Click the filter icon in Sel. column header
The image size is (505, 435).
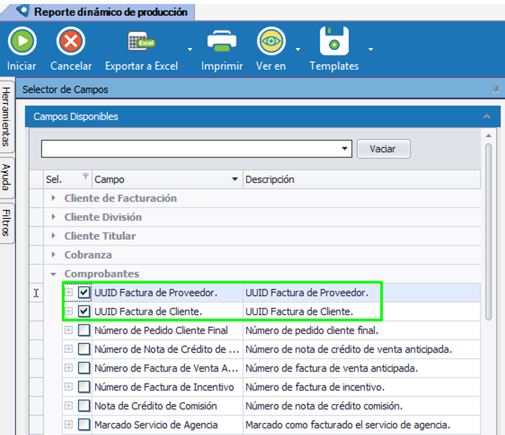(x=85, y=177)
